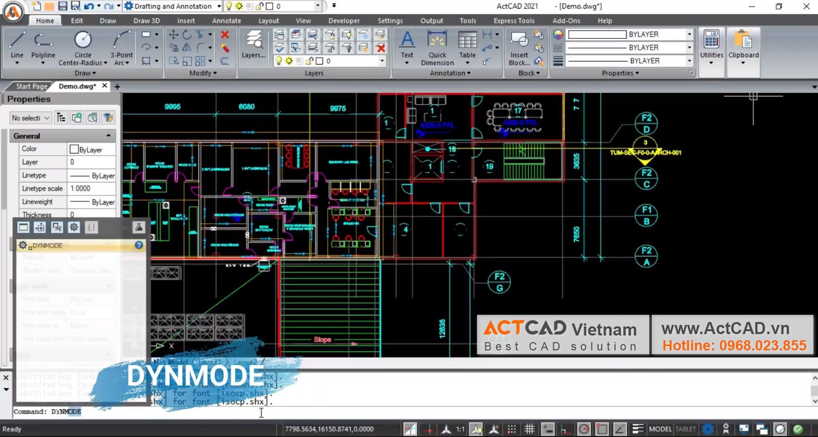Activate the Rotate tool in Modify
Screen dimensions: 818x437
click(x=187, y=35)
